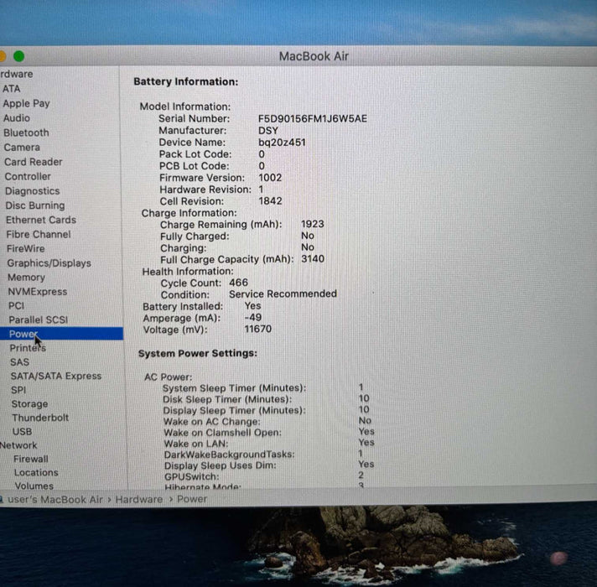Open Ethernet Cards section
The height and width of the screenshot is (587, 597).
(41, 220)
